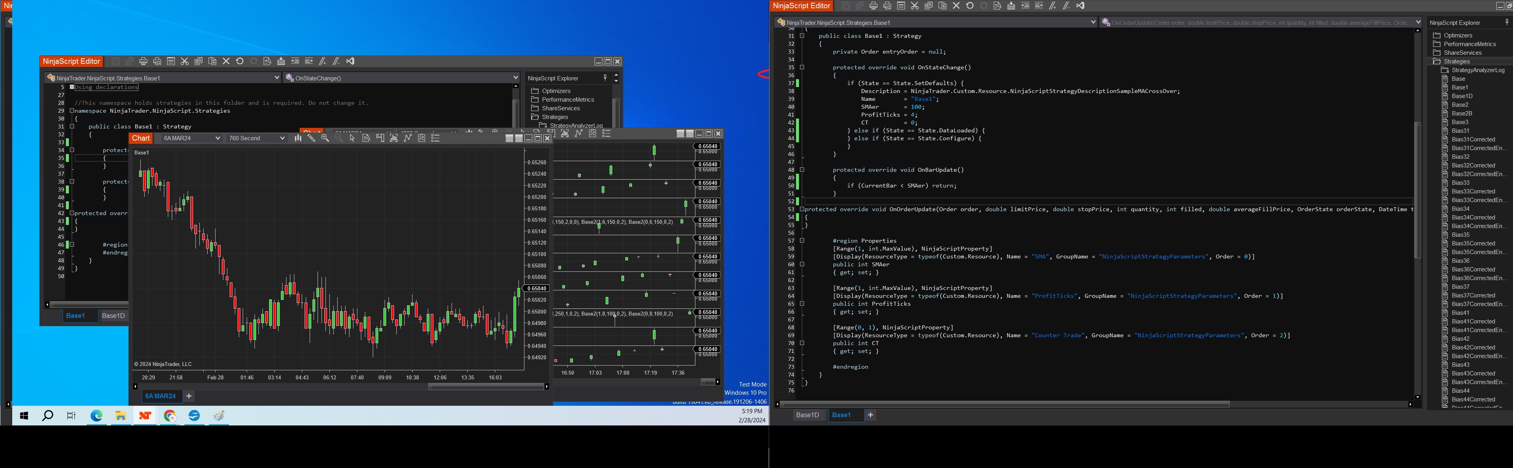Click comment selected lines icon in right editor
This screenshot has height=468, width=1513.
[1053, 6]
